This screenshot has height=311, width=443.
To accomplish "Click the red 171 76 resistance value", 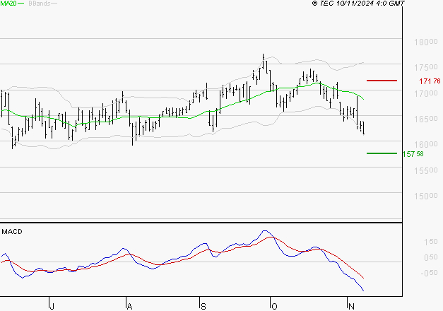I will [x=430, y=81].
